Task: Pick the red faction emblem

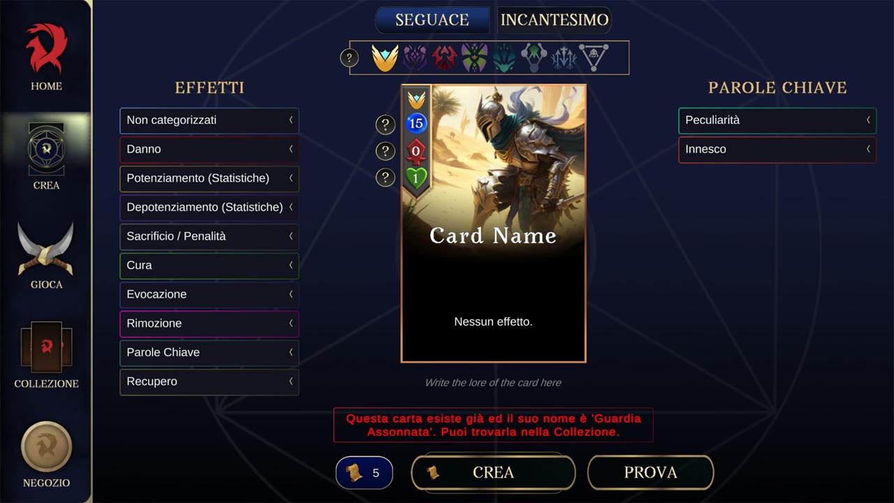Action: [x=444, y=57]
